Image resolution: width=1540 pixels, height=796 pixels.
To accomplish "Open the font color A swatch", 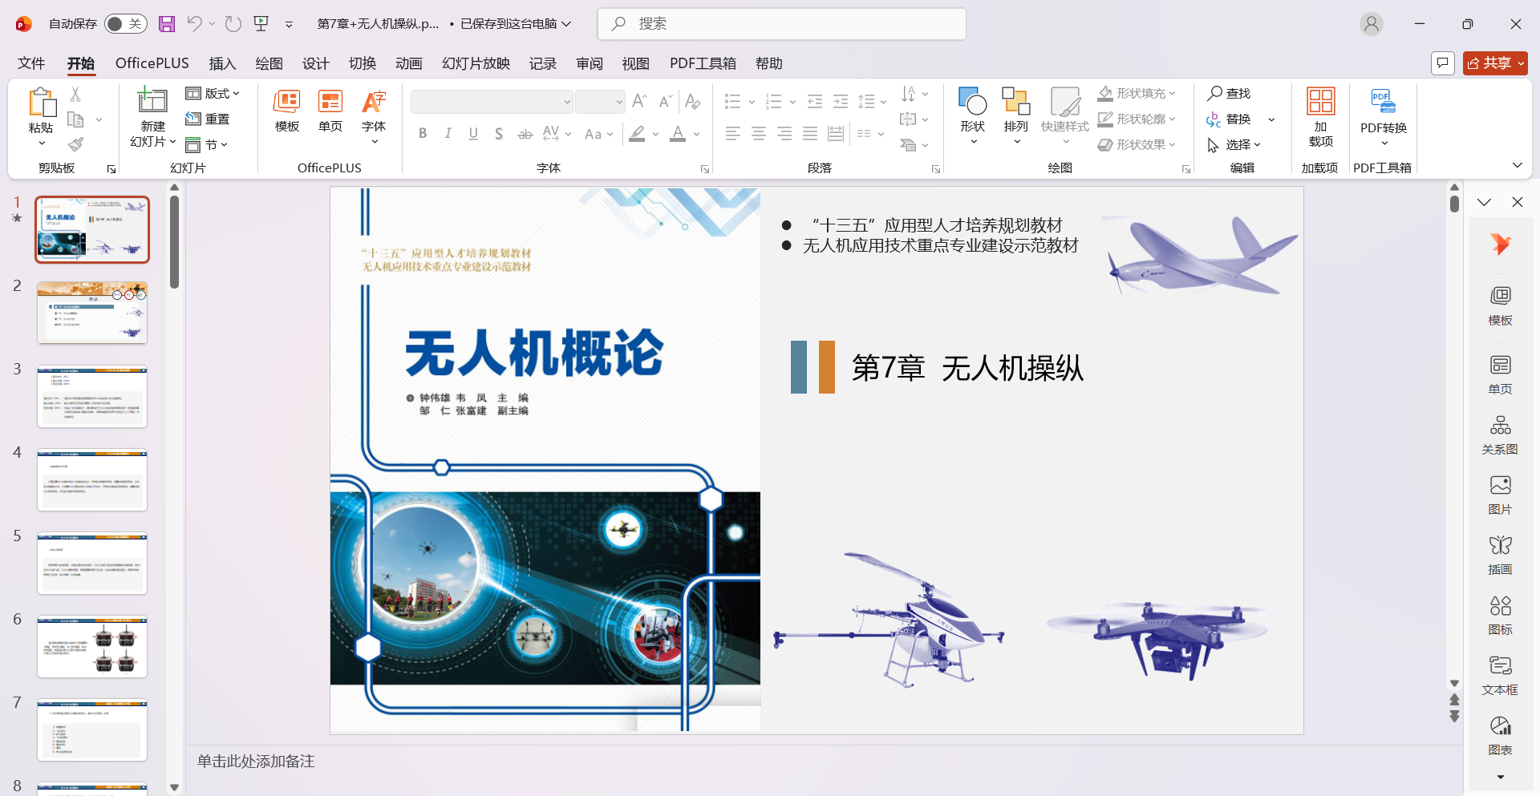I will click(678, 134).
